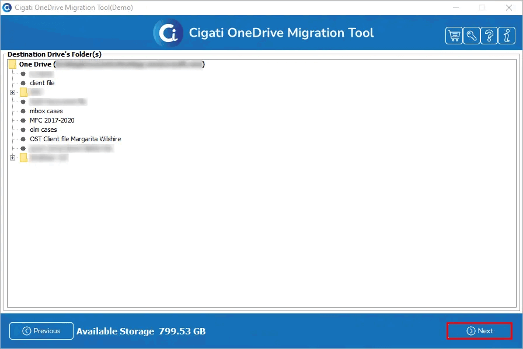Select the olm cases item
The width and height of the screenshot is (523, 349).
tap(43, 130)
